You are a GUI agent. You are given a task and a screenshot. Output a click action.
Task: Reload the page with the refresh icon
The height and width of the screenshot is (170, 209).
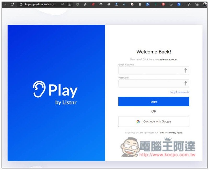12,4
